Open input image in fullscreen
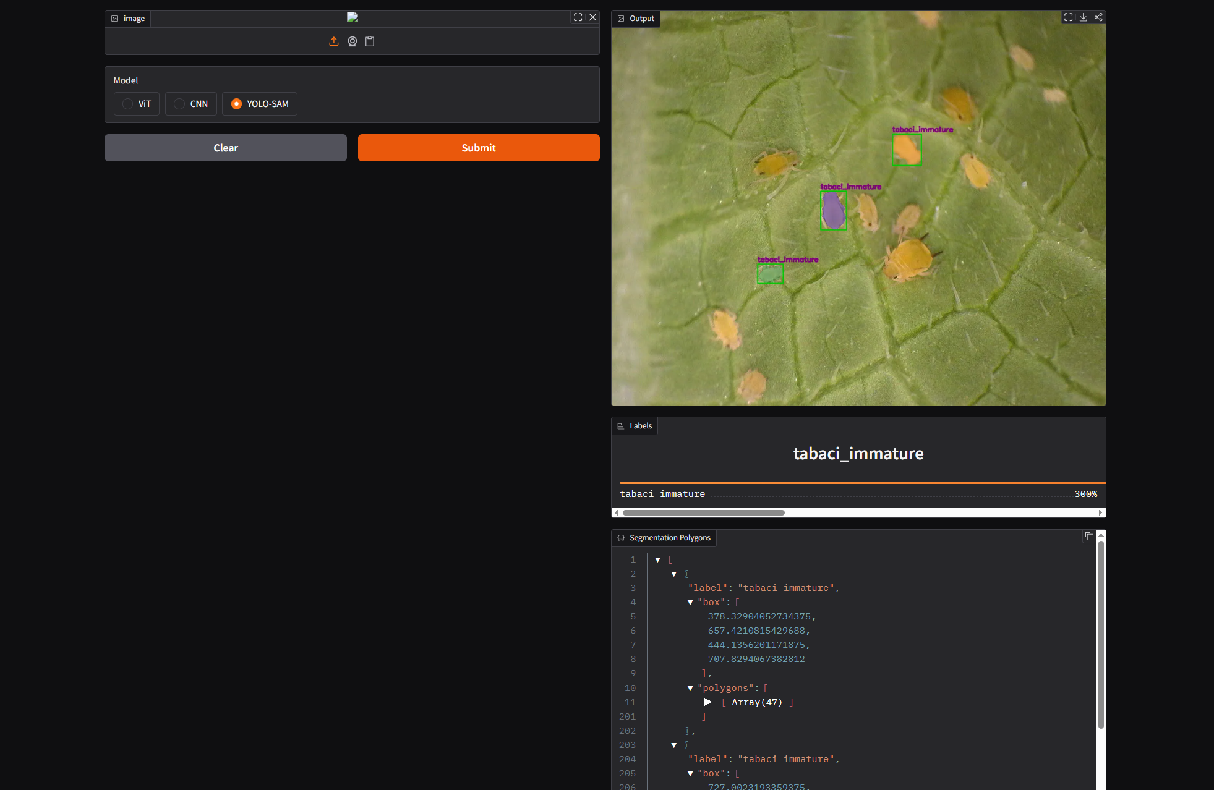Screen dimensions: 1214x790 tap(578, 17)
